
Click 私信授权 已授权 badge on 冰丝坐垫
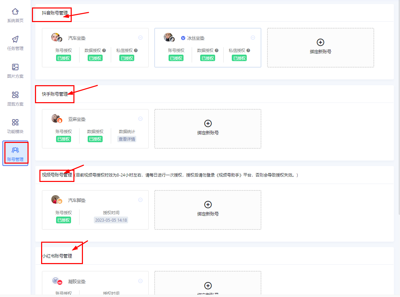point(239,58)
